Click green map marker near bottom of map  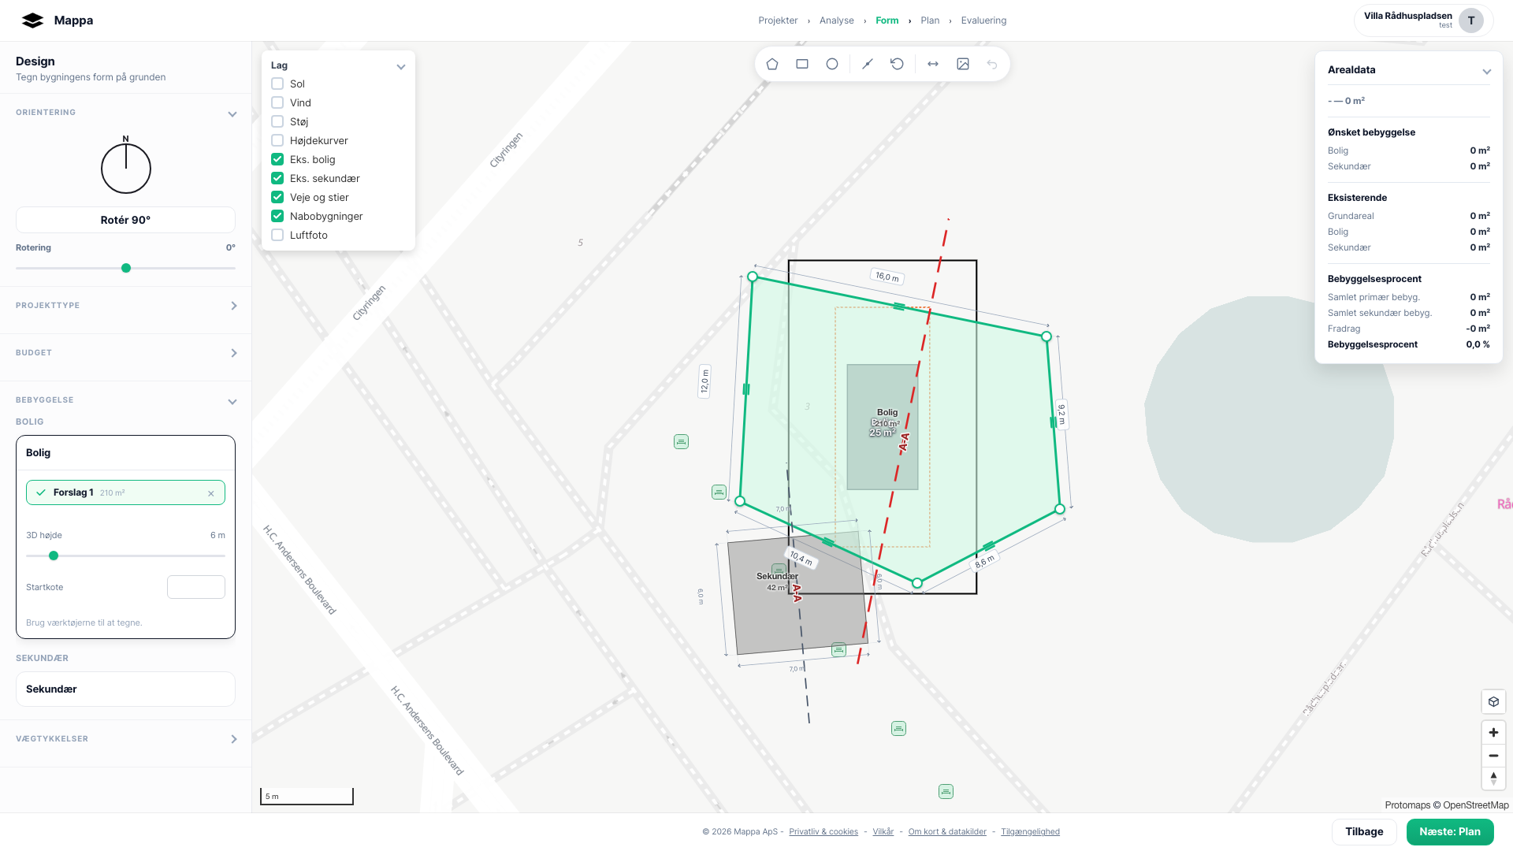point(946,791)
